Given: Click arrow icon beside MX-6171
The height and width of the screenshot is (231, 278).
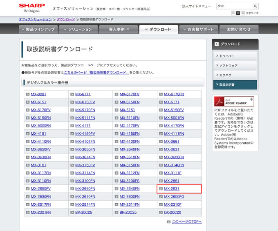Looking at the screenshot, I should point(72,94).
